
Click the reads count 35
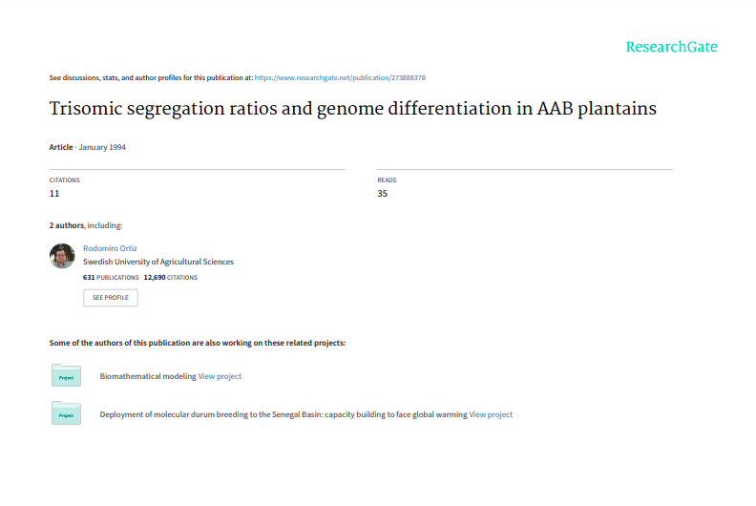pyautogui.click(x=382, y=194)
